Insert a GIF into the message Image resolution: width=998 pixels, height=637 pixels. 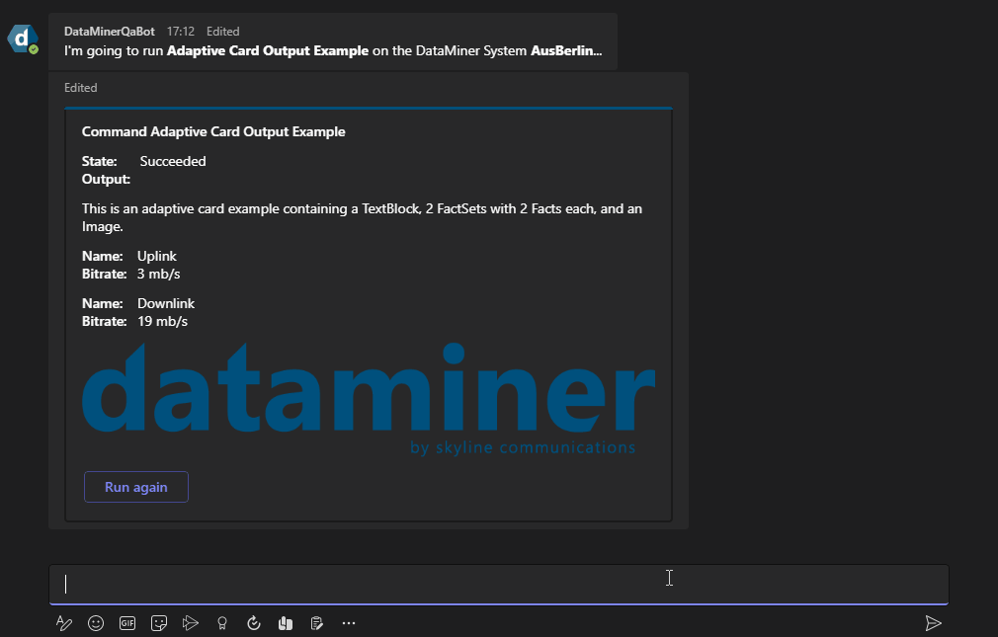coord(127,623)
